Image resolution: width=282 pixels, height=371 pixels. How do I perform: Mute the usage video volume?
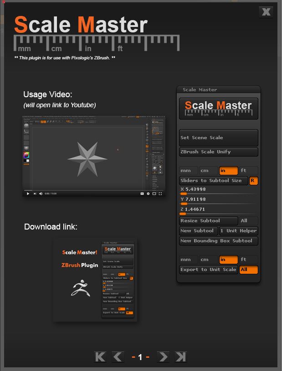[41, 193]
